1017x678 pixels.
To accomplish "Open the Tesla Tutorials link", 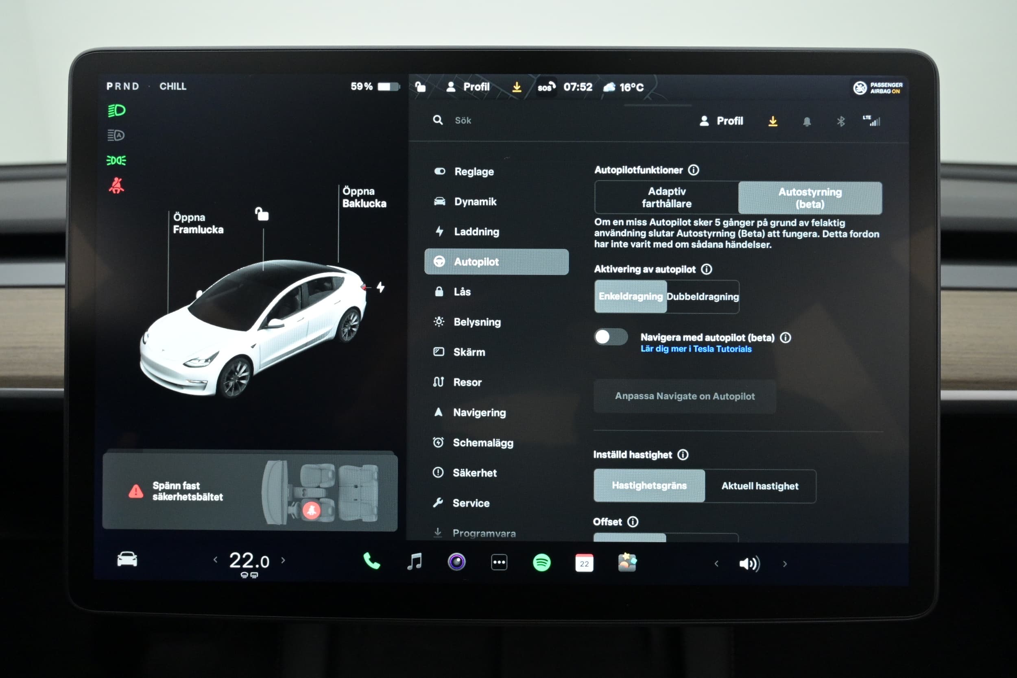I will coord(696,349).
